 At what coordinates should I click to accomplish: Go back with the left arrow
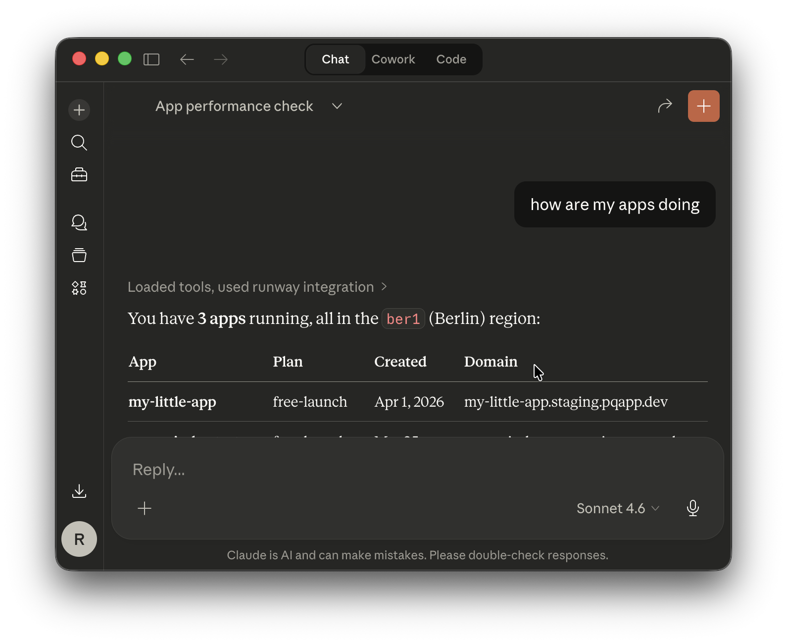pos(187,59)
